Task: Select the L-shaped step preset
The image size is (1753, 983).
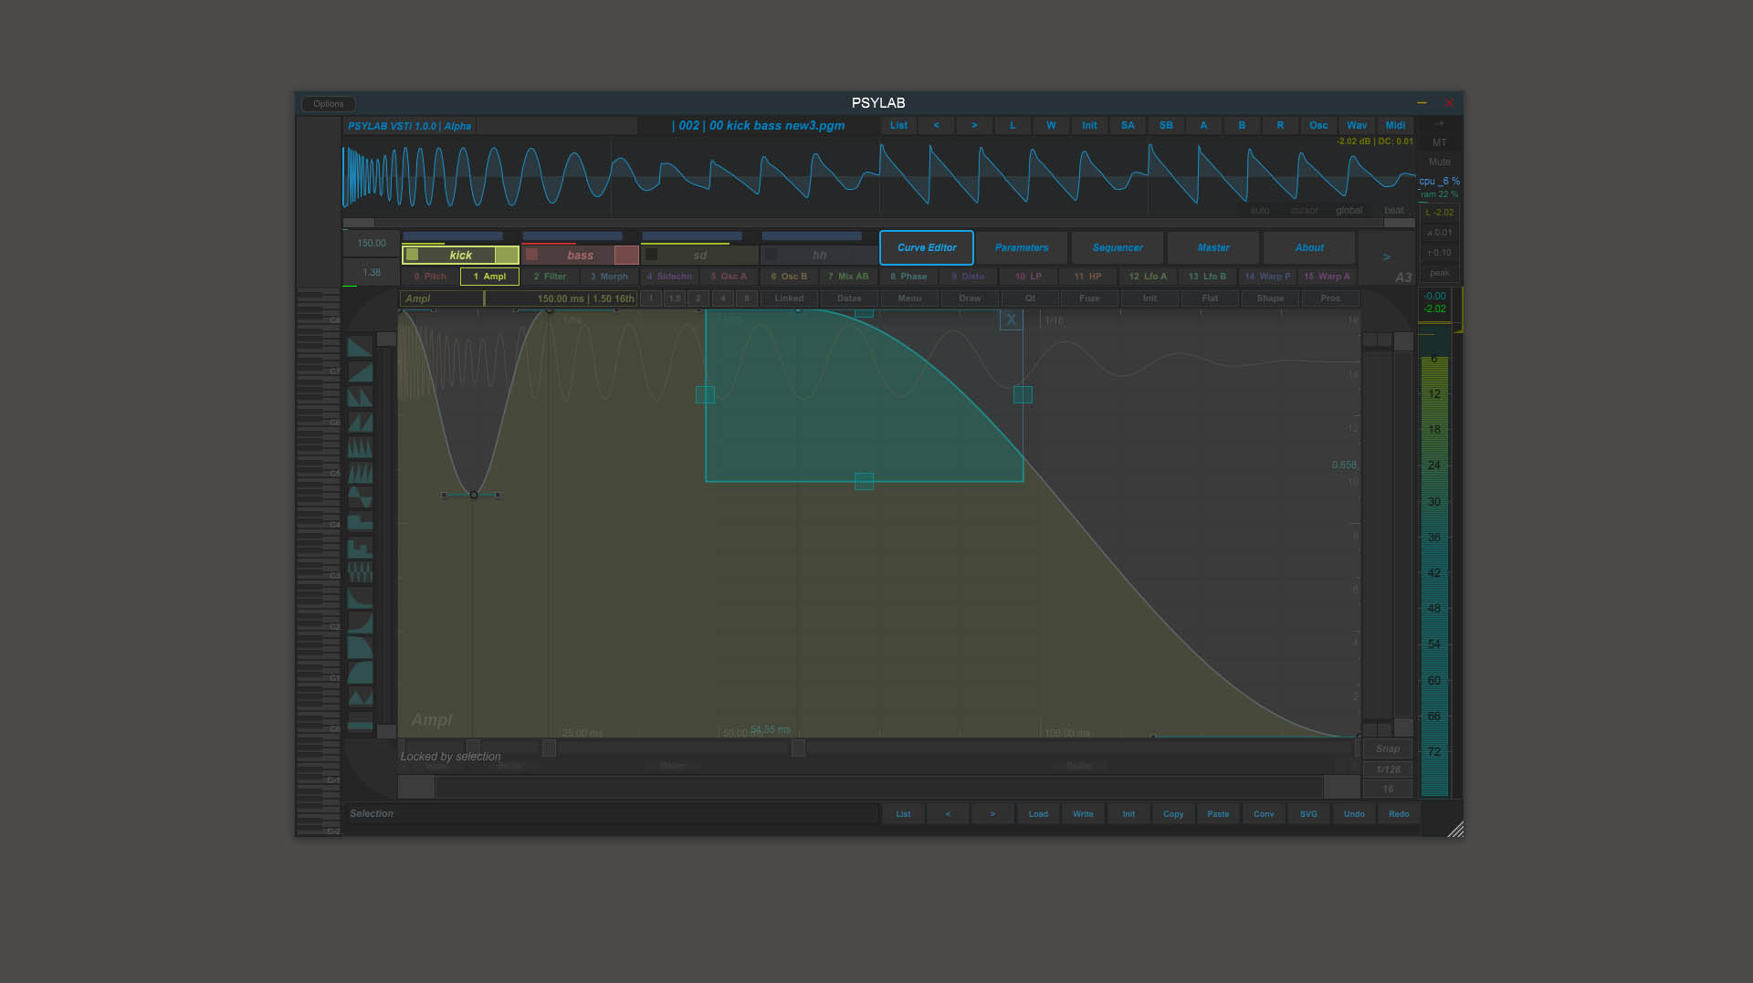Action: click(360, 522)
